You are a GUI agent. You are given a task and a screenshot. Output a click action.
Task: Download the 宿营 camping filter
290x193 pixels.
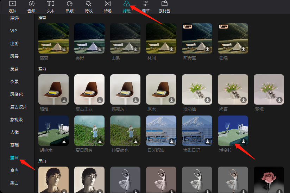[64, 49]
